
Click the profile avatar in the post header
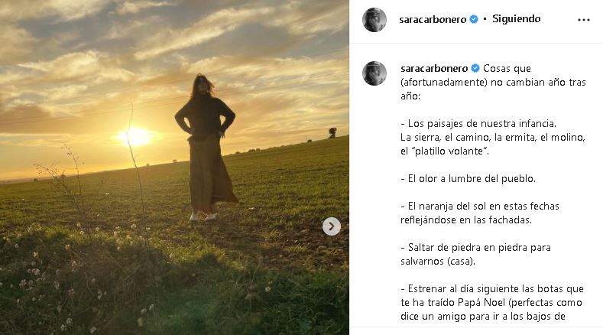point(374,19)
